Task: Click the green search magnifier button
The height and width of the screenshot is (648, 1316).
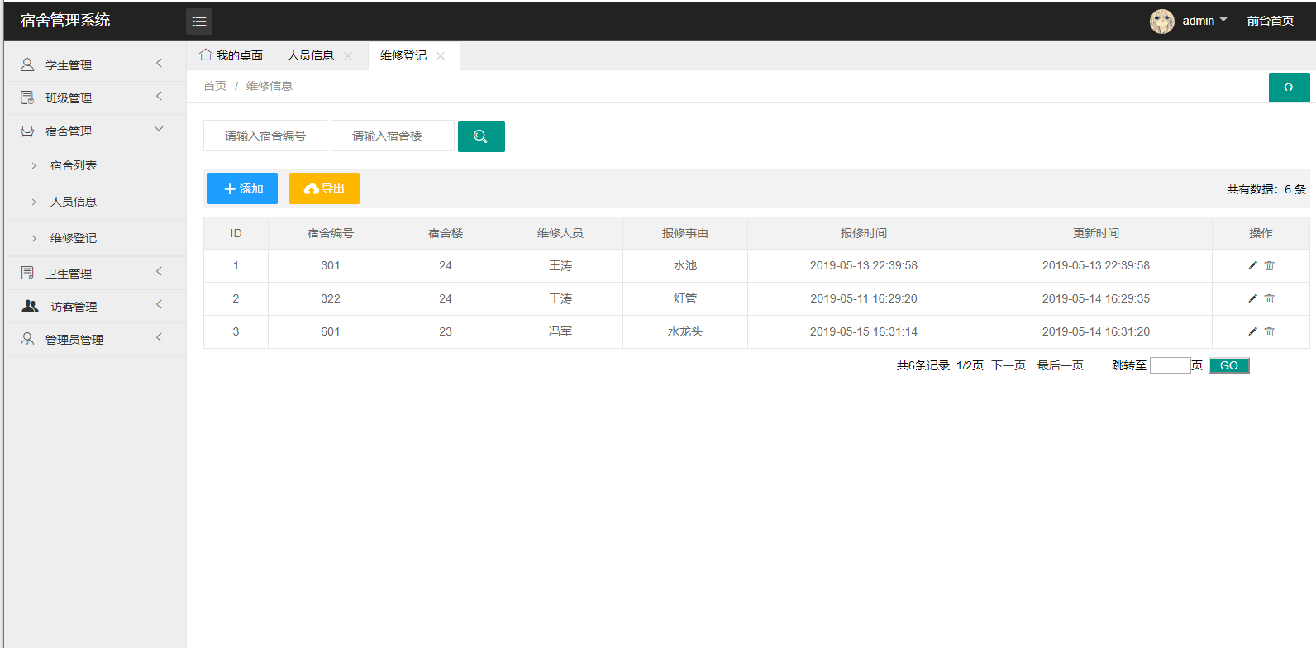Action: 481,136
